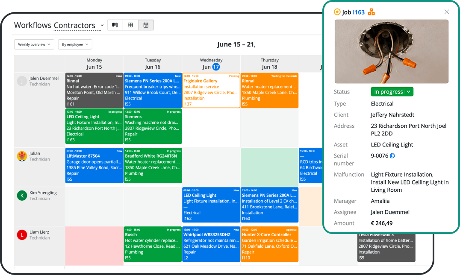460x275 pixels.
Task: Click the June 15 – 21 date range
Action: (236, 44)
